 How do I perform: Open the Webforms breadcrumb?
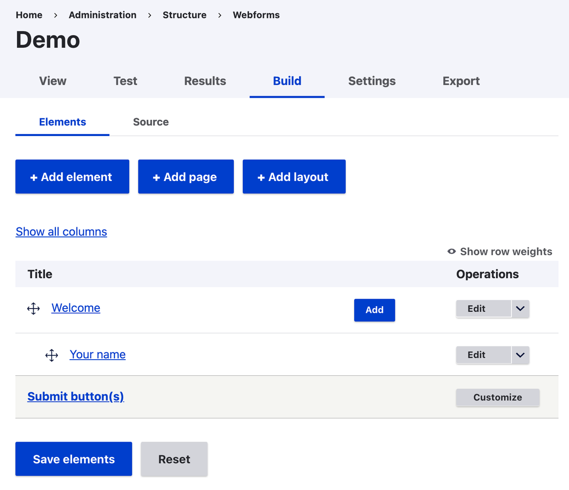256,15
